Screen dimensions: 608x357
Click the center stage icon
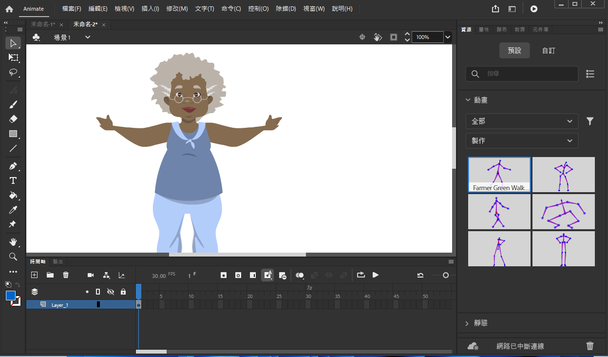[x=362, y=37]
